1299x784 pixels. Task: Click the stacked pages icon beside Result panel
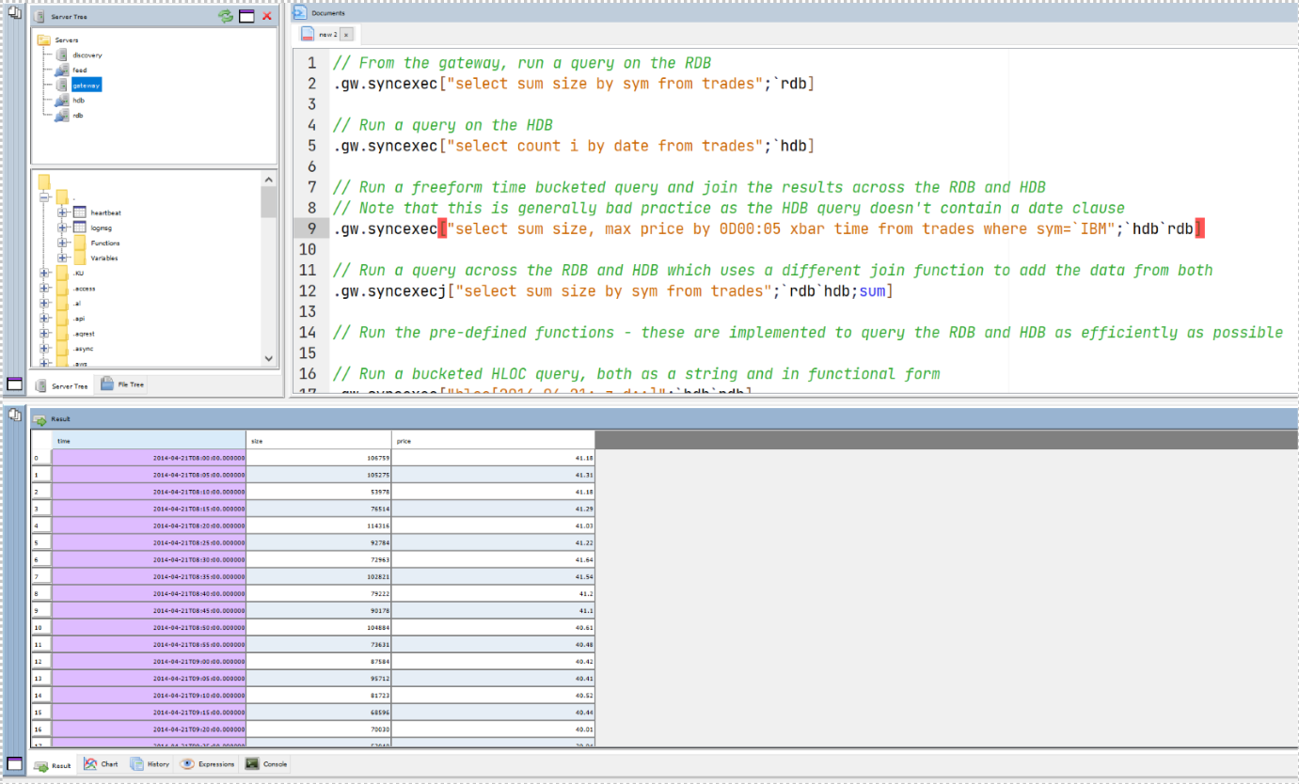[x=14, y=414]
